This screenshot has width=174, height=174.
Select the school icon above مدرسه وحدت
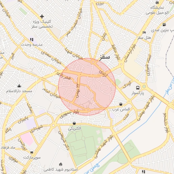[32, 39]
